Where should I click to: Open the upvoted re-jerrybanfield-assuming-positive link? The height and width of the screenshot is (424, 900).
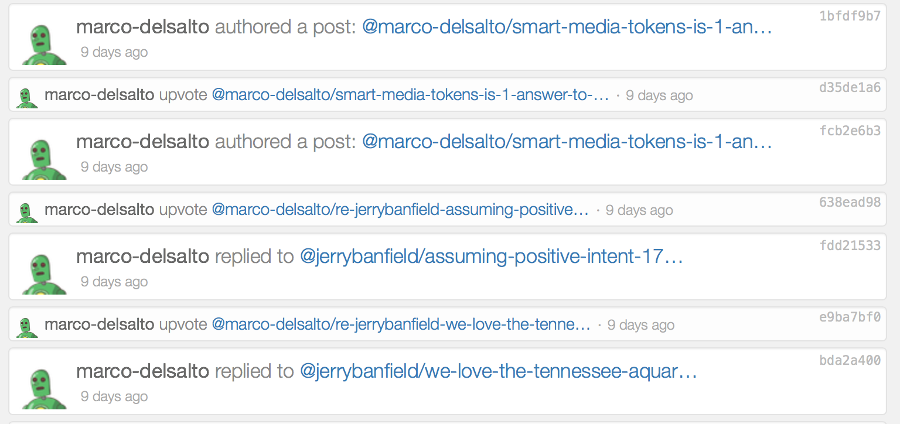(400, 210)
